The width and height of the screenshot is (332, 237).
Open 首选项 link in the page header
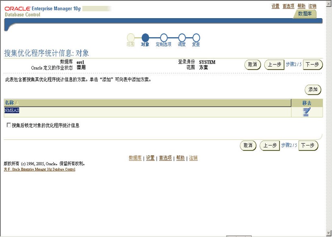click(x=288, y=6)
